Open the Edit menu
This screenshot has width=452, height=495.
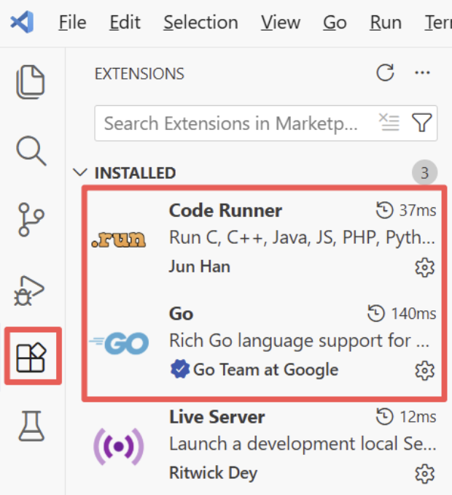(125, 23)
